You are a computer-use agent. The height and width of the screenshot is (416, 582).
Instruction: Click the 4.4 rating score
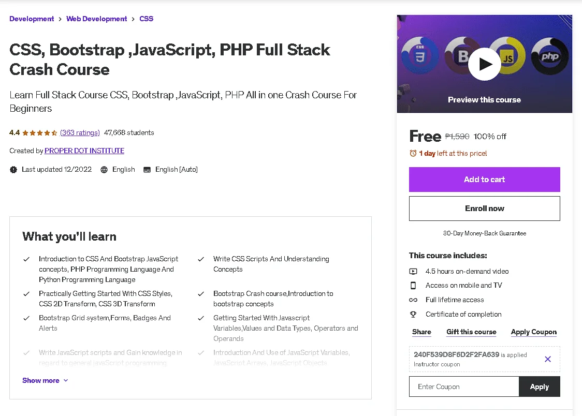(14, 133)
